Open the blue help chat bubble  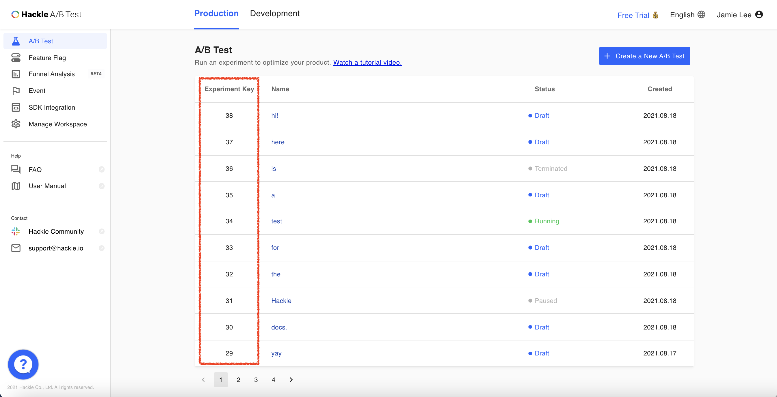coord(23,364)
